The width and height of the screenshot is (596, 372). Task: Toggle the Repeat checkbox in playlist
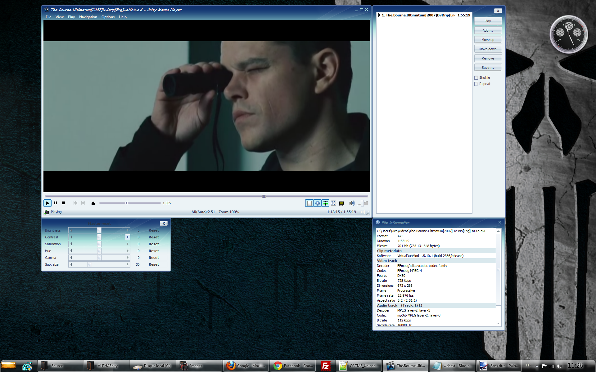click(476, 84)
